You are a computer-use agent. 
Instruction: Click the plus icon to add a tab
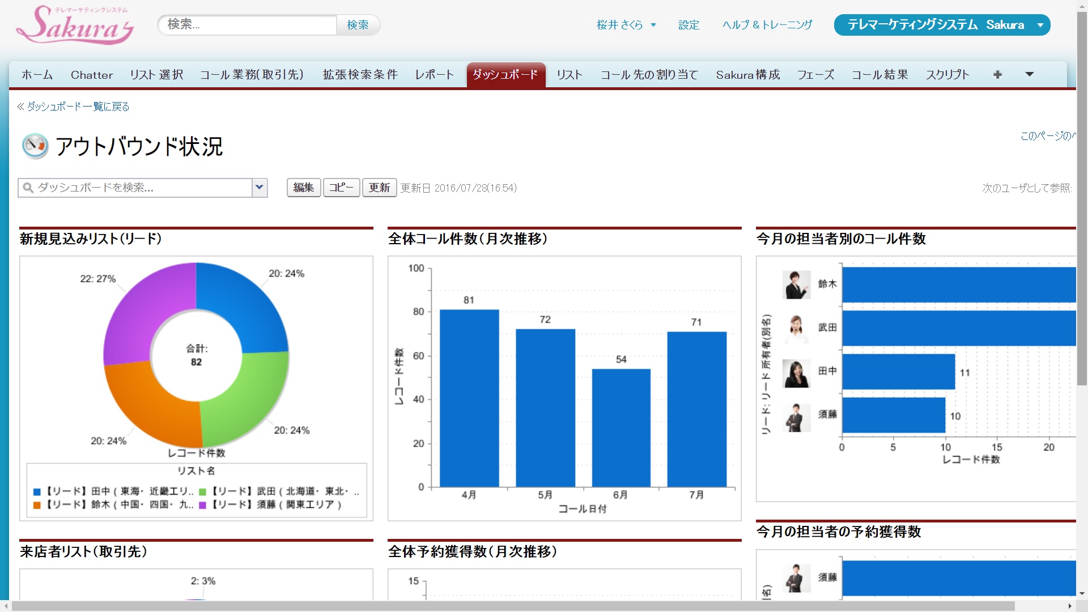997,75
